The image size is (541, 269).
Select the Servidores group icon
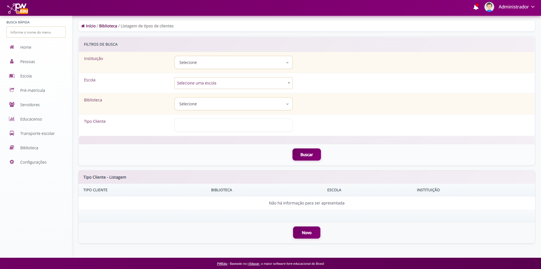click(12, 105)
